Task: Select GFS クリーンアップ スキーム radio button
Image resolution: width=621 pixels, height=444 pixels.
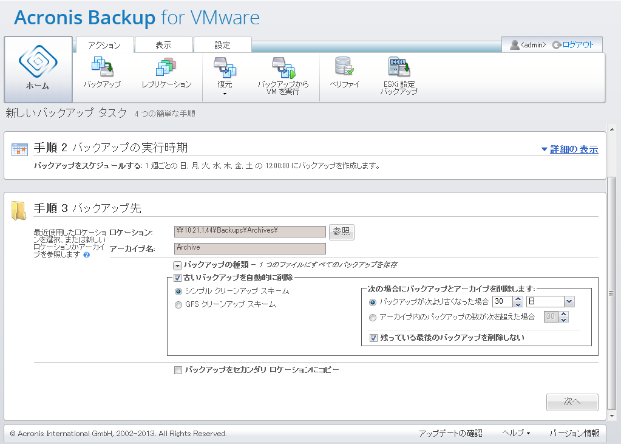Action: [x=178, y=304]
